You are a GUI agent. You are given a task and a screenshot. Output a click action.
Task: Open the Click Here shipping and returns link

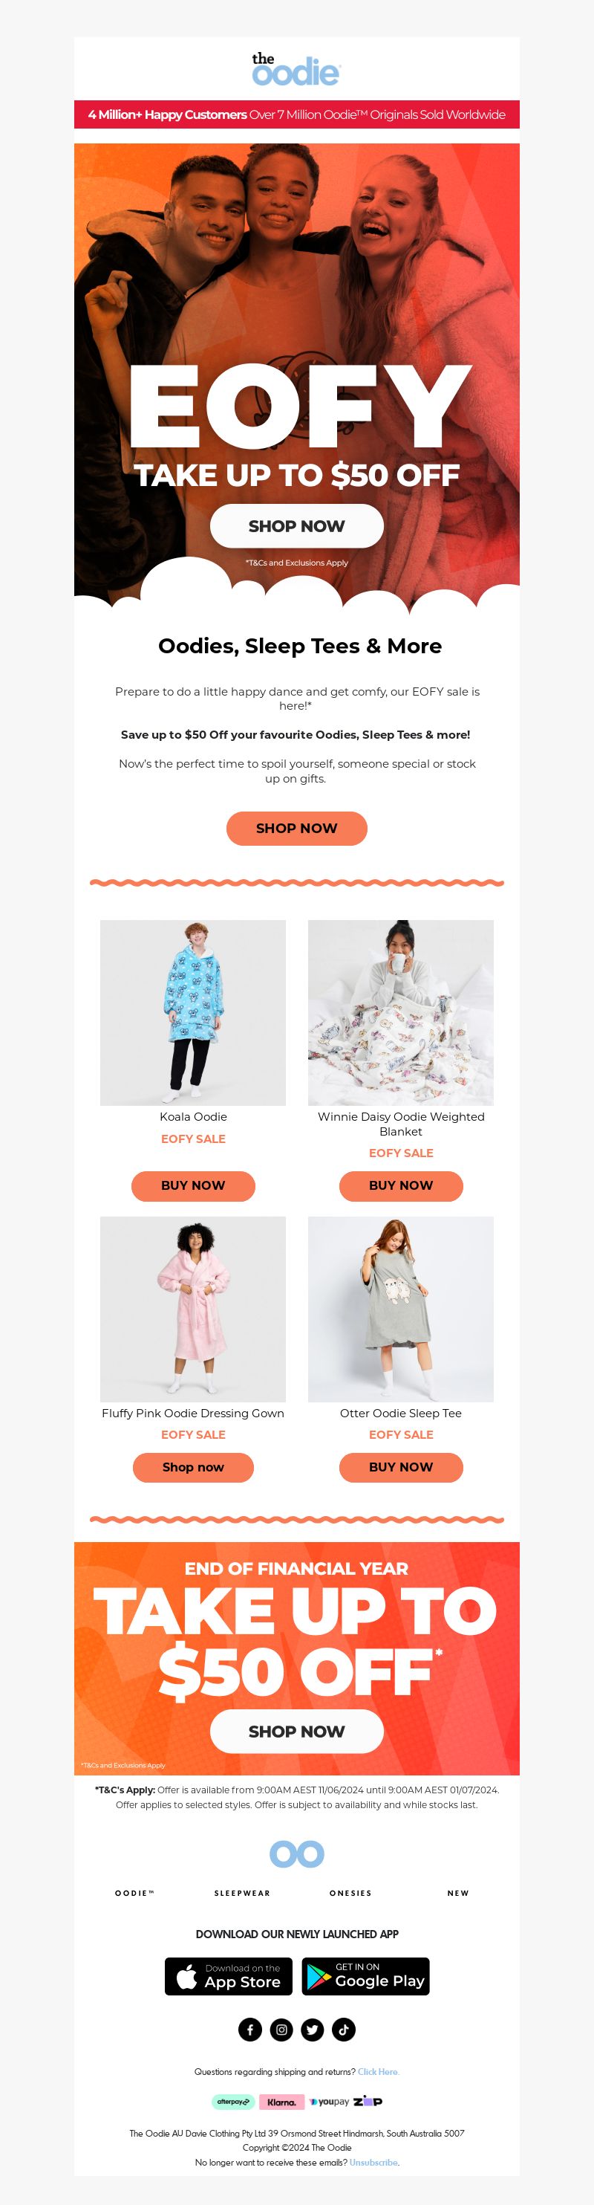click(378, 2071)
